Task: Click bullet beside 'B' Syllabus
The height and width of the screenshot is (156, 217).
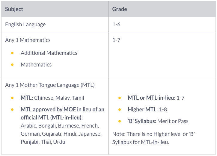Action: (120, 121)
